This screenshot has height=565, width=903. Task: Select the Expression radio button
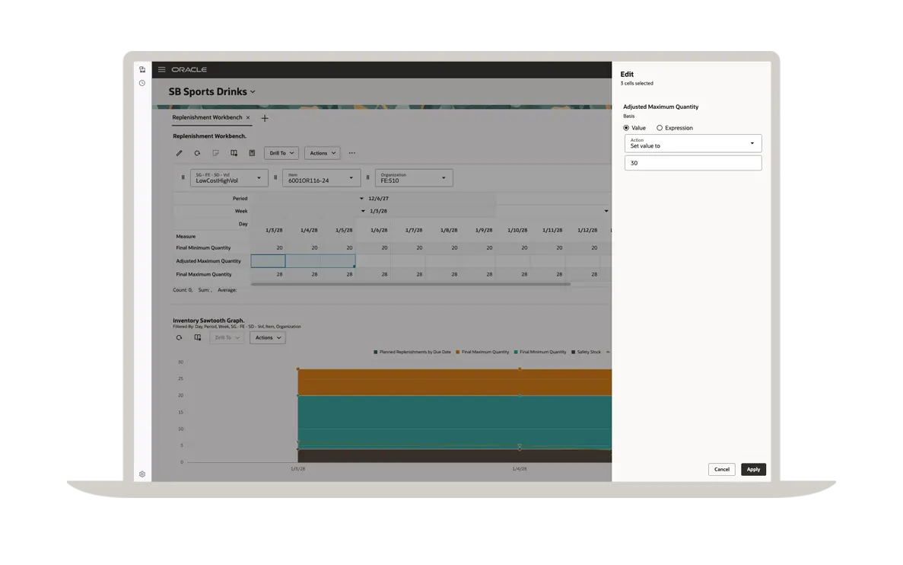(x=660, y=128)
